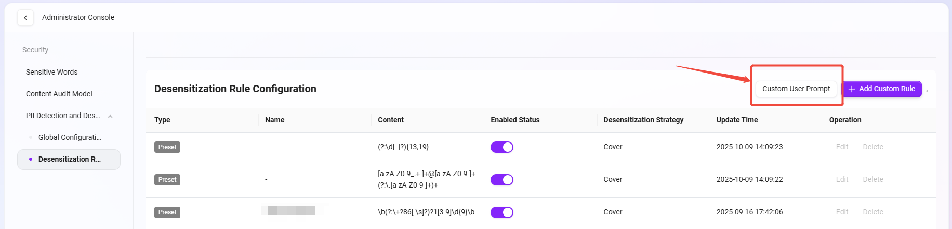Open Content Audit Model menu item
The image size is (952, 229).
[59, 94]
